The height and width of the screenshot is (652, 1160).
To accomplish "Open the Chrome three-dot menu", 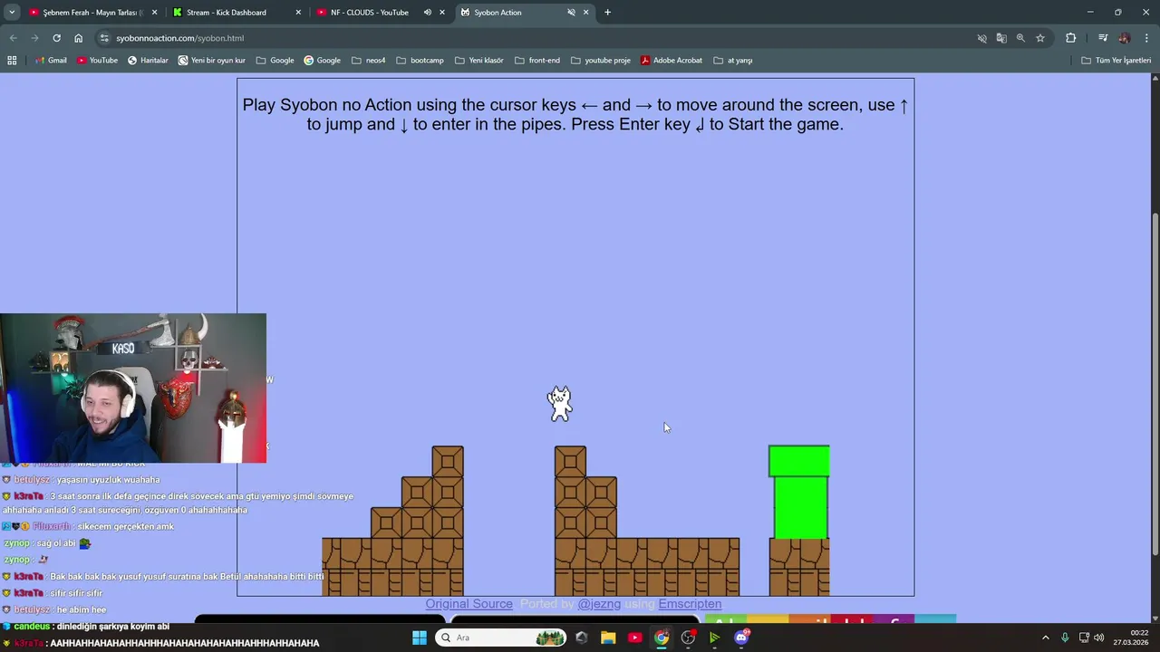I will (x=1146, y=38).
